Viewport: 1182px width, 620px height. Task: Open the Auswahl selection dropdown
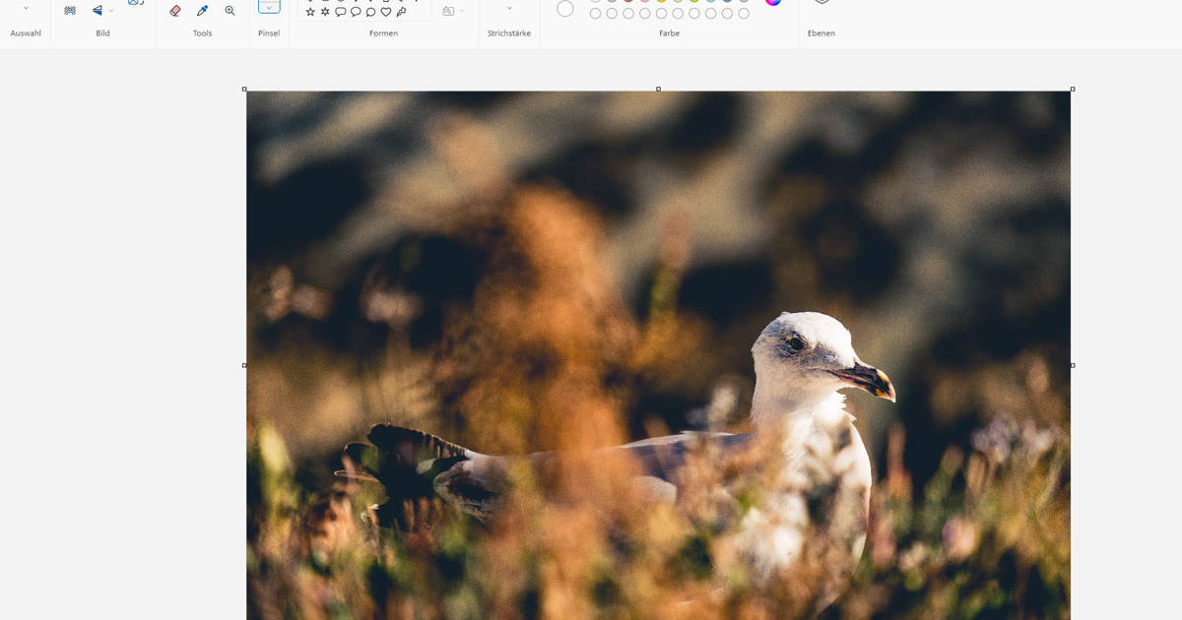pyautogui.click(x=26, y=8)
